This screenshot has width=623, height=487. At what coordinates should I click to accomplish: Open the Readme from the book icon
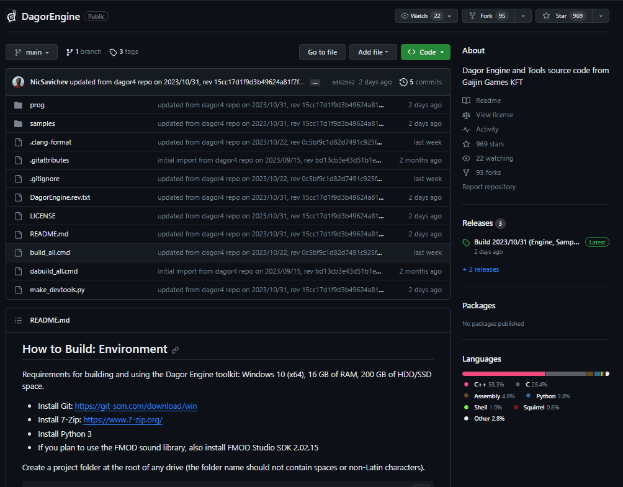[x=465, y=100]
